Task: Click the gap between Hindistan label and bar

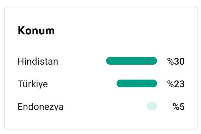Action: click(82, 61)
